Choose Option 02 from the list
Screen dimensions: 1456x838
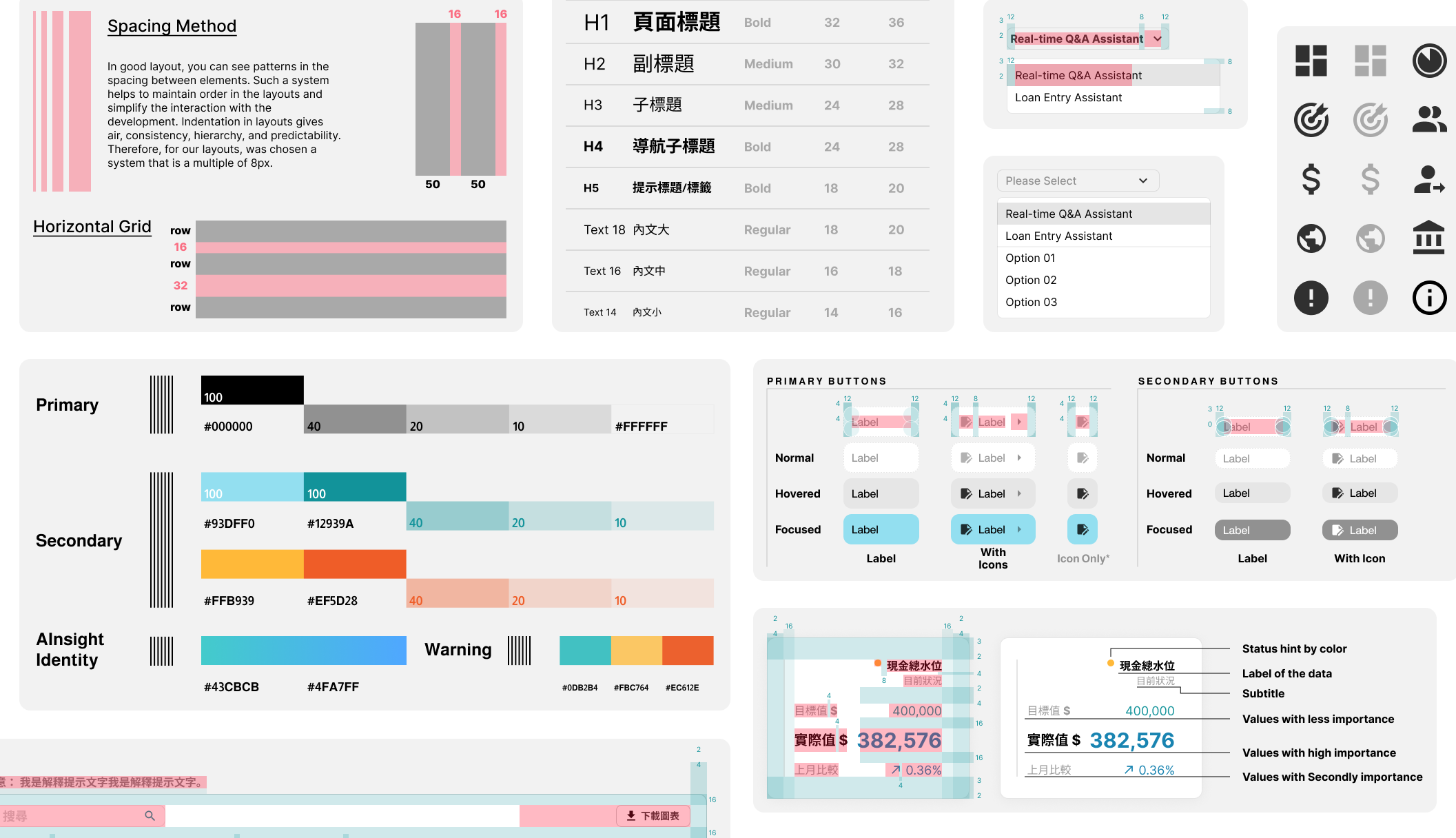tap(1103, 280)
